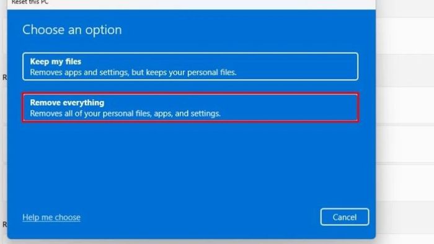Screen dimensions: 434x244
Task: Click the bold Remove everything label
Action: click(x=67, y=103)
